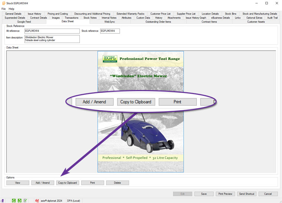Click the View button under Options
This screenshot has height=203, width=282.
[18, 183]
